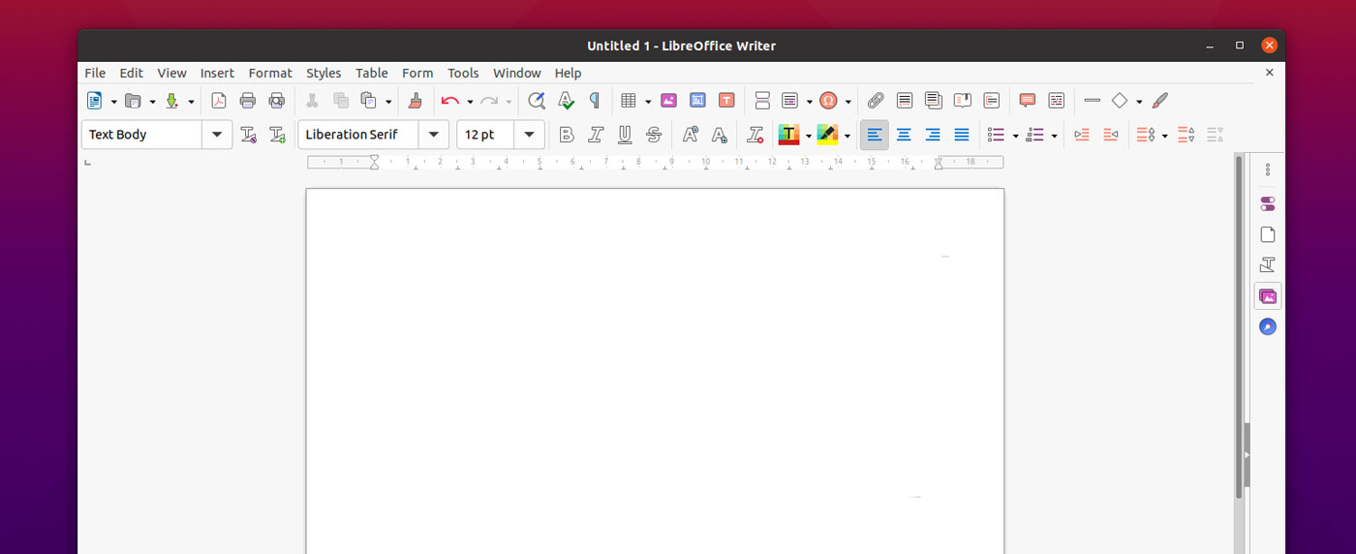Apply the red font color

click(x=788, y=135)
